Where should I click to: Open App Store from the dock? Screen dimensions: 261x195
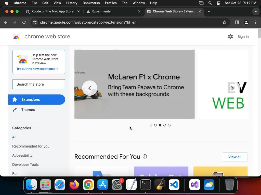[103, 185]
